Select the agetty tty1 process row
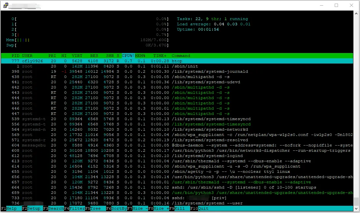Screen dimensions: 360x213 (177, 172)
